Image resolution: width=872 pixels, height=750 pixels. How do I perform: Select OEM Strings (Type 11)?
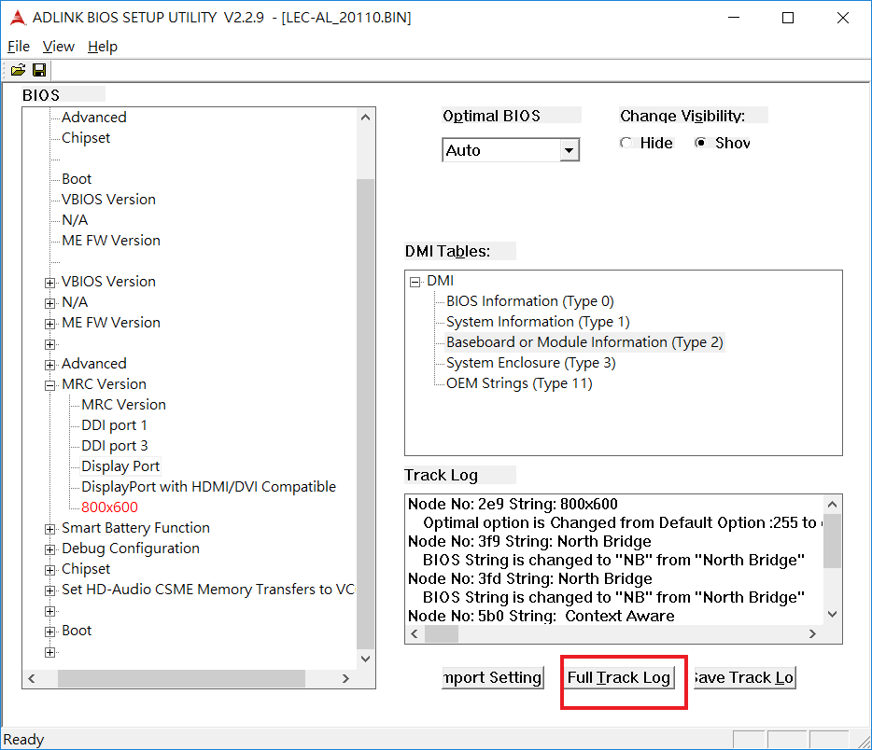[x=519, y=383]
